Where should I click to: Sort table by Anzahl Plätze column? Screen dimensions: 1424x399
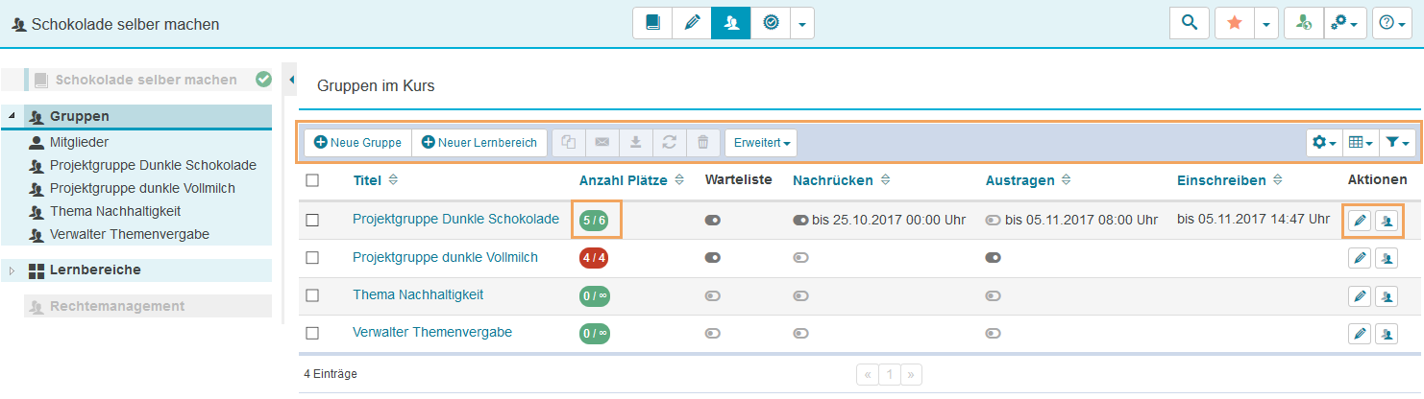[631, 179]
